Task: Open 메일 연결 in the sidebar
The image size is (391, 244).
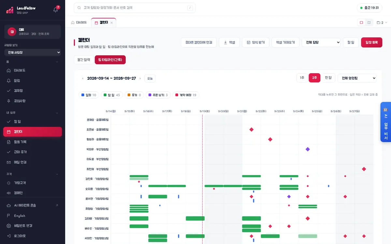Action: [33, 162]
